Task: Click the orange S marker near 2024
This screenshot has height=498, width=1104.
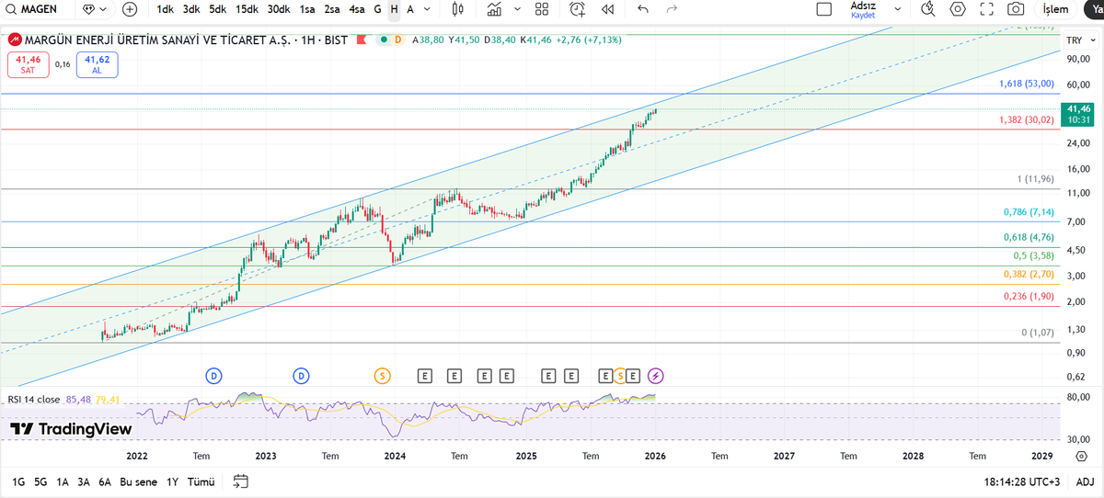Action: [382, 375]
